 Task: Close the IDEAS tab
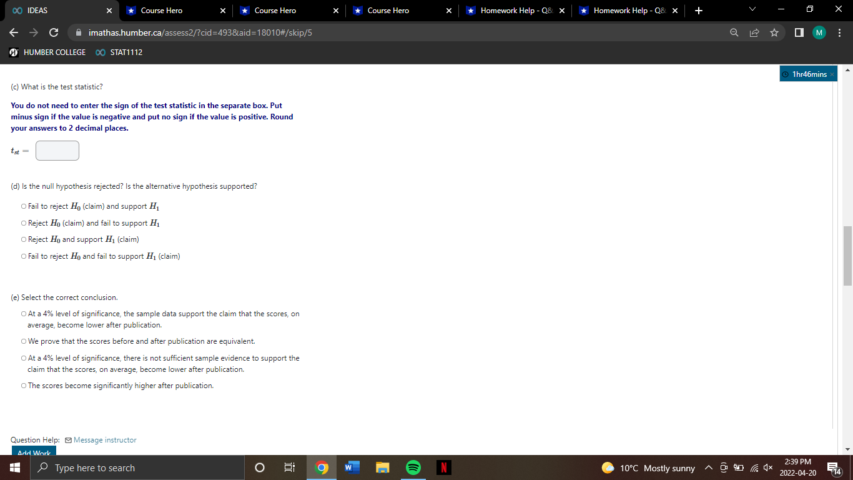[x=109, y=11]
